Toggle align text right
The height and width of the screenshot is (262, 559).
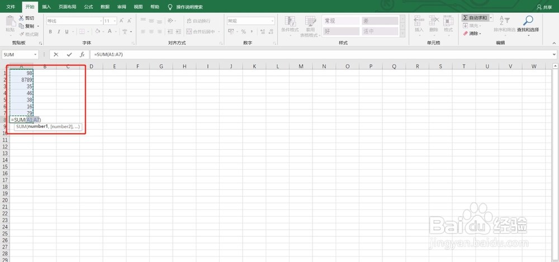tap(159, 32)
